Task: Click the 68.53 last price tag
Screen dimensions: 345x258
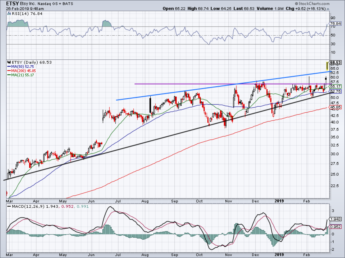Action: [335, 62]
